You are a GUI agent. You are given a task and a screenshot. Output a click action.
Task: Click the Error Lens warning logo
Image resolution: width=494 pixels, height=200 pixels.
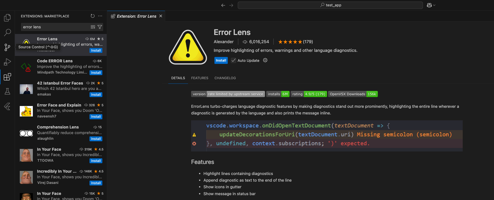pyautogui.click(x=188, y=47)
